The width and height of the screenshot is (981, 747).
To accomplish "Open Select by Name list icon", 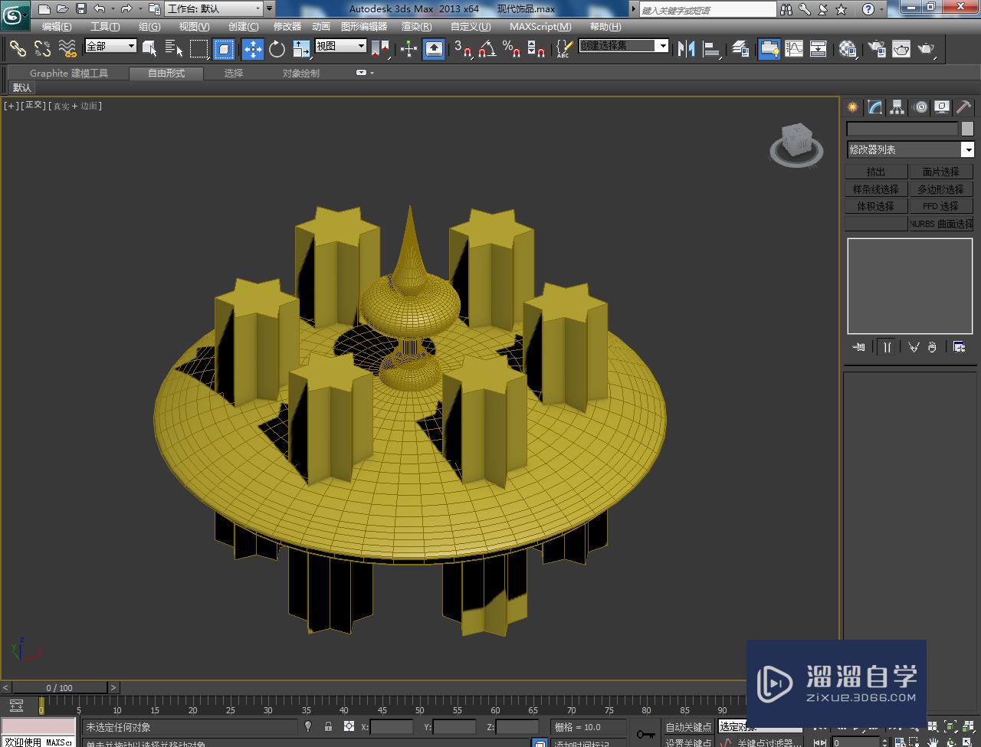I will tap(174, 49).
